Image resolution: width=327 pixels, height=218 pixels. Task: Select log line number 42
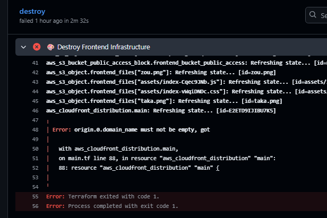click(x=35, y=73)
